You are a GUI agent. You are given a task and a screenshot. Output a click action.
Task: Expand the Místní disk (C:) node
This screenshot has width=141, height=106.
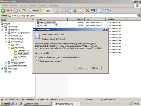[6, 39]
